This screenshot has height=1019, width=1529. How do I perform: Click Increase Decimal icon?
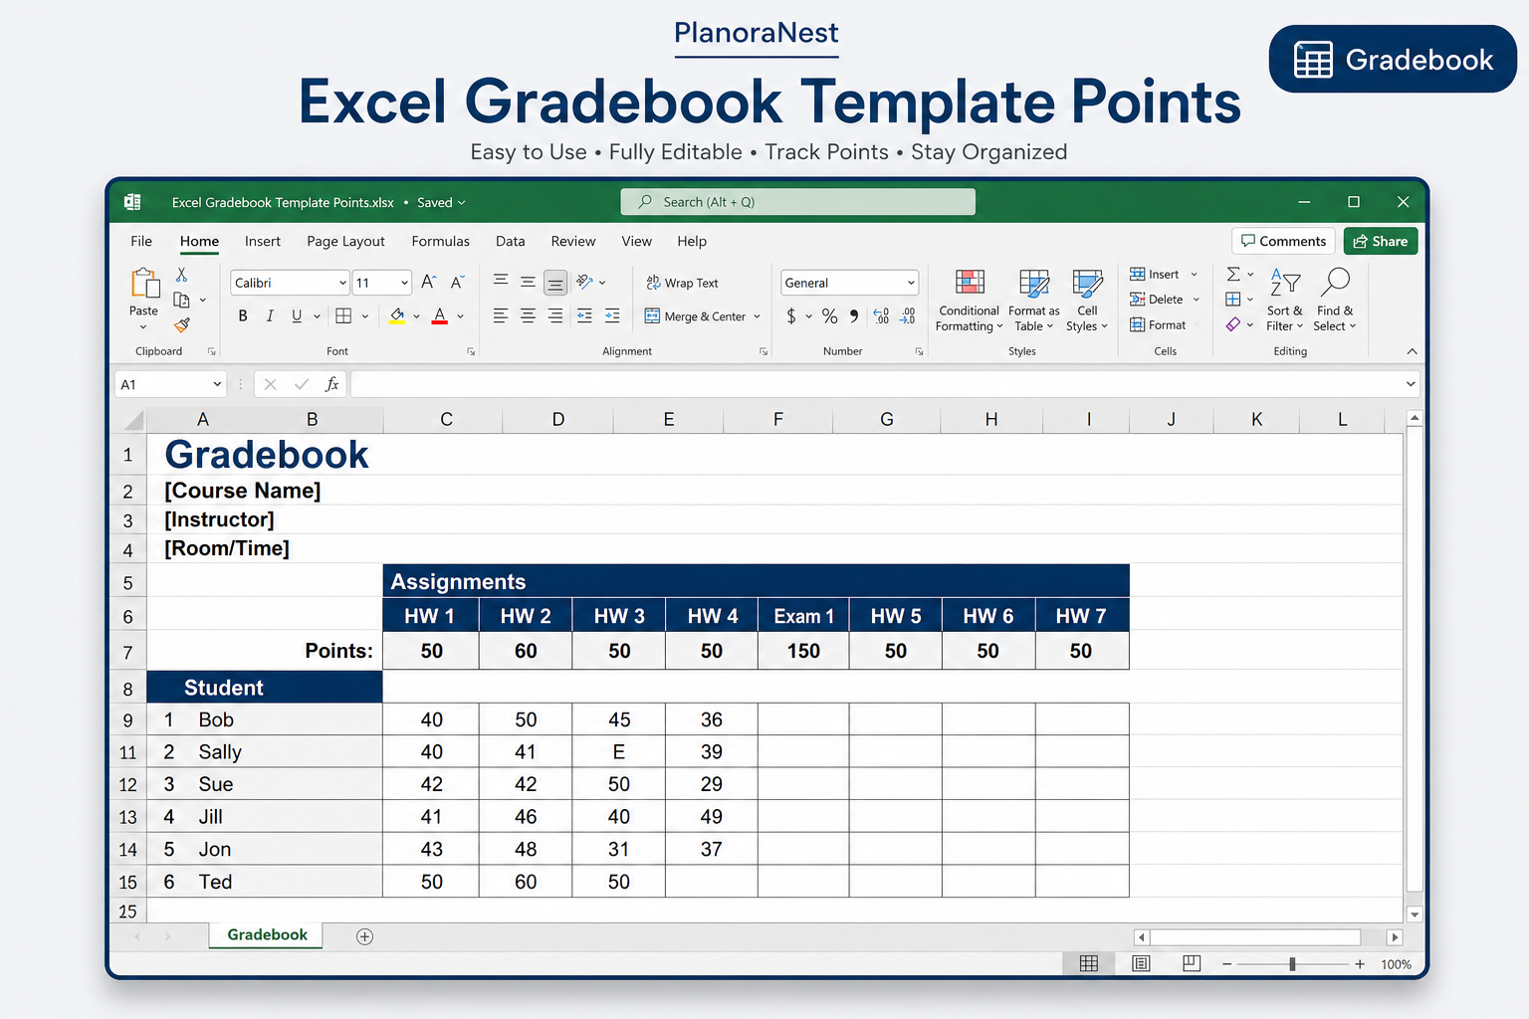click(x=881, y=316)
